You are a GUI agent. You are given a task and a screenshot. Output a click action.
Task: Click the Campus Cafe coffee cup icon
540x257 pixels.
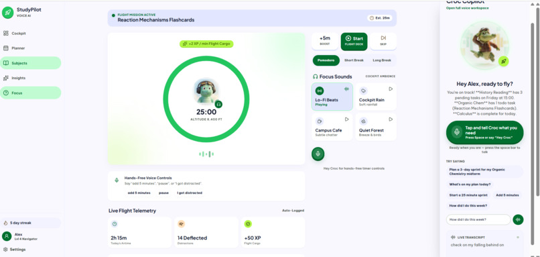[320, 121]
